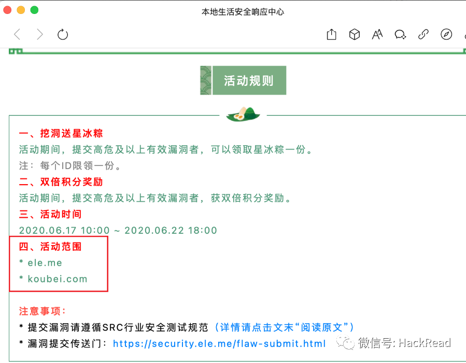Click the window title 本地生活安全响应中心
This screenshot has width=466, height=363.
point(243,12)
